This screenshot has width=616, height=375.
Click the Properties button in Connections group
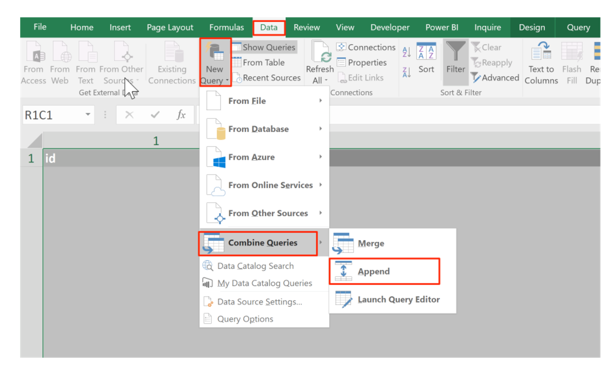tap(362, 62)
